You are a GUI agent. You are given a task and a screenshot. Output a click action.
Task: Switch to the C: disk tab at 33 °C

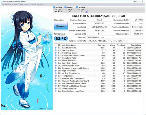coord(70,10)
